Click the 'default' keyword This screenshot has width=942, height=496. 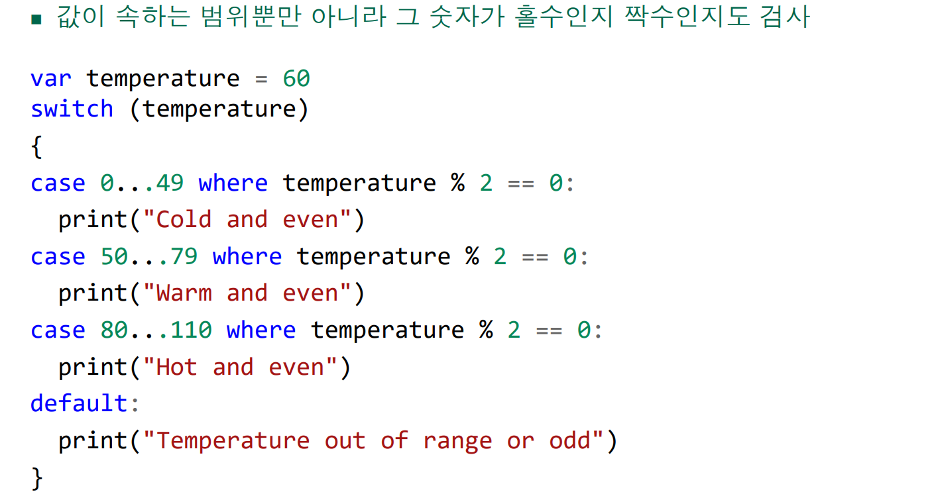pos(79,403)
